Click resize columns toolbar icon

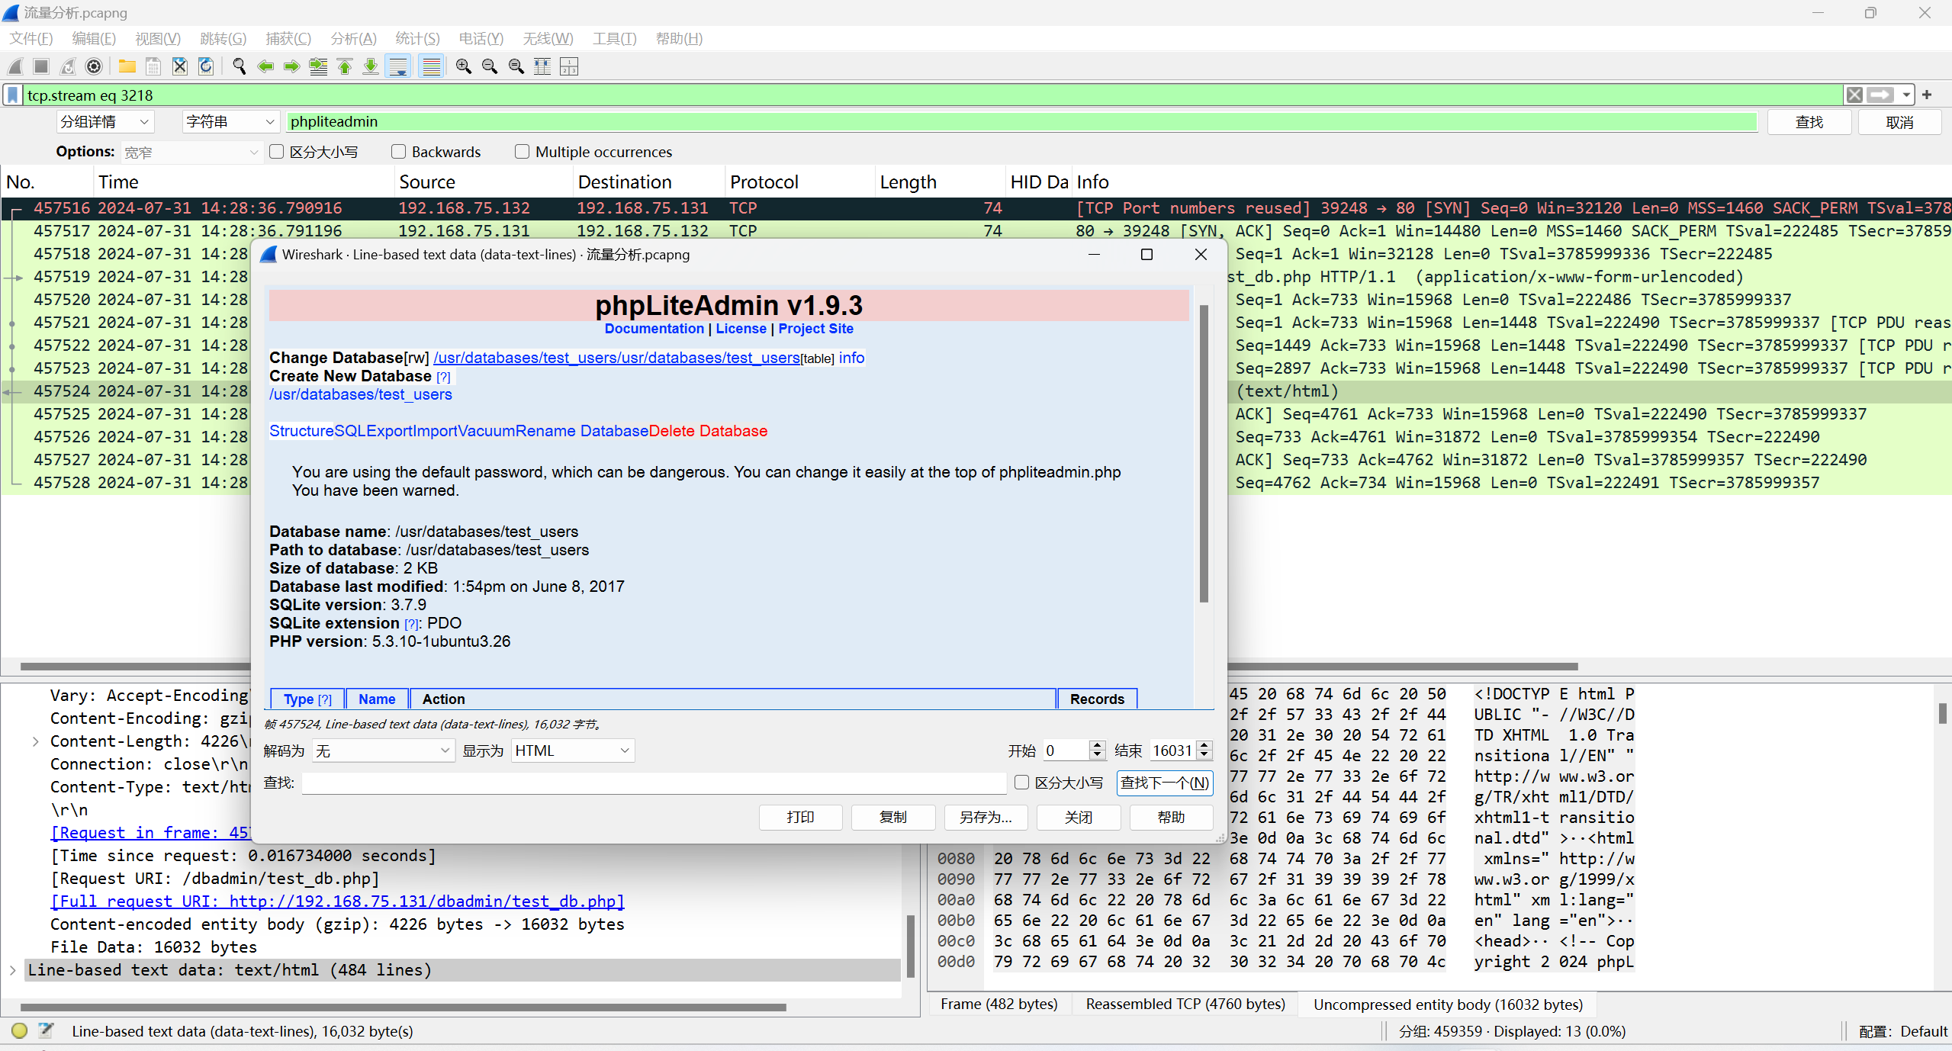(x=542, y=67)
